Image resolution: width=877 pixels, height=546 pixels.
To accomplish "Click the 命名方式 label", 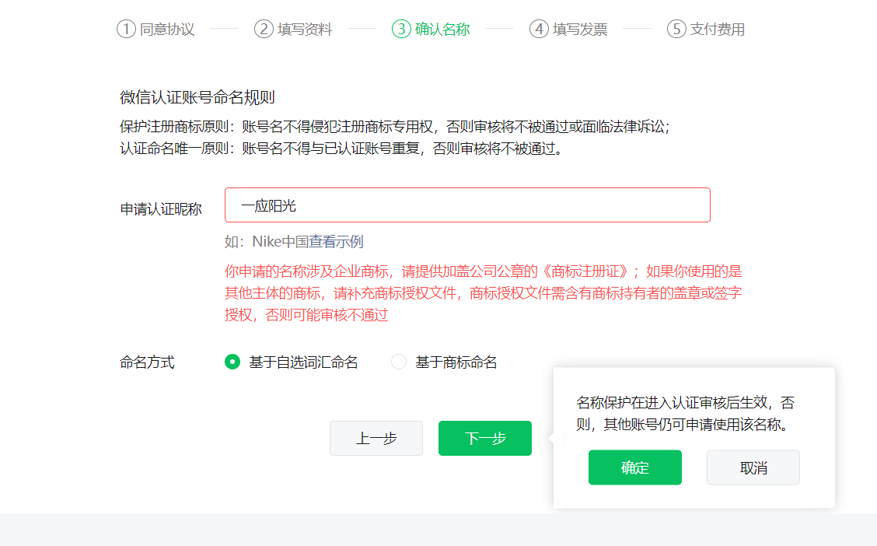I will pyautogui.click(x=147, y=362).
